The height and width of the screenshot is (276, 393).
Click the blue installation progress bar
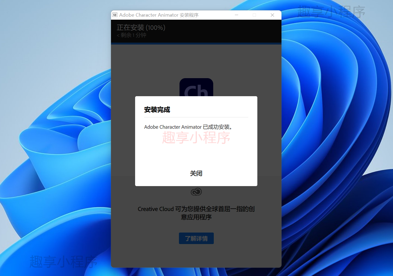[196, 43]
